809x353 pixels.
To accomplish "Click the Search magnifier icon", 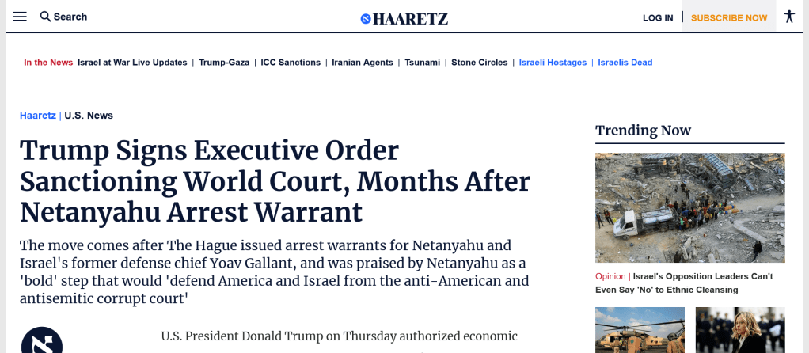I will coord(45,17).
